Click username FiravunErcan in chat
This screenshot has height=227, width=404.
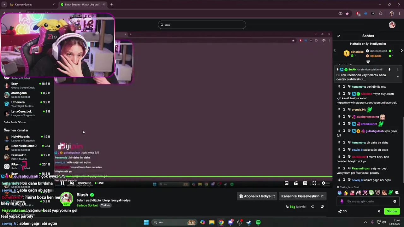(x=361, y=168)
